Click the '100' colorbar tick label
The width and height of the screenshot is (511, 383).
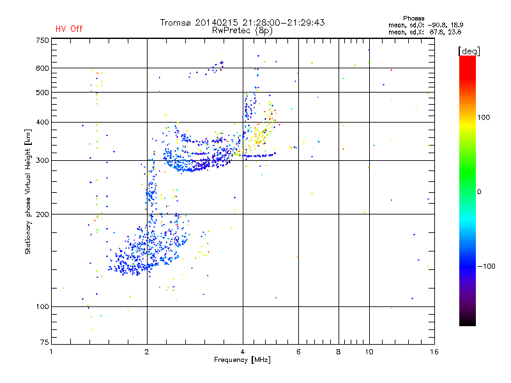484,117
